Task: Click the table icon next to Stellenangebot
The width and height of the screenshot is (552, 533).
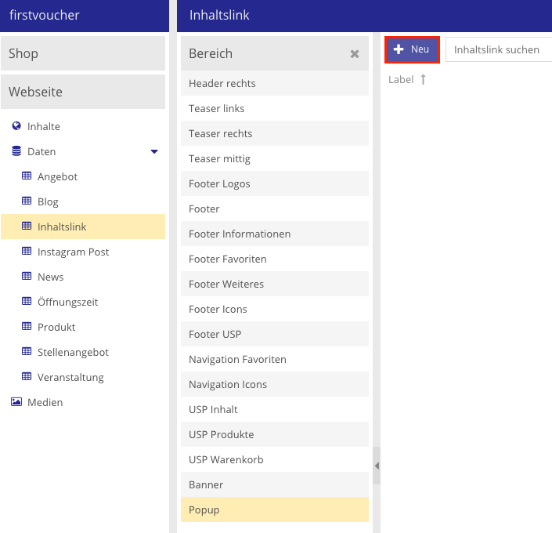Action: [x=27, y=351]
